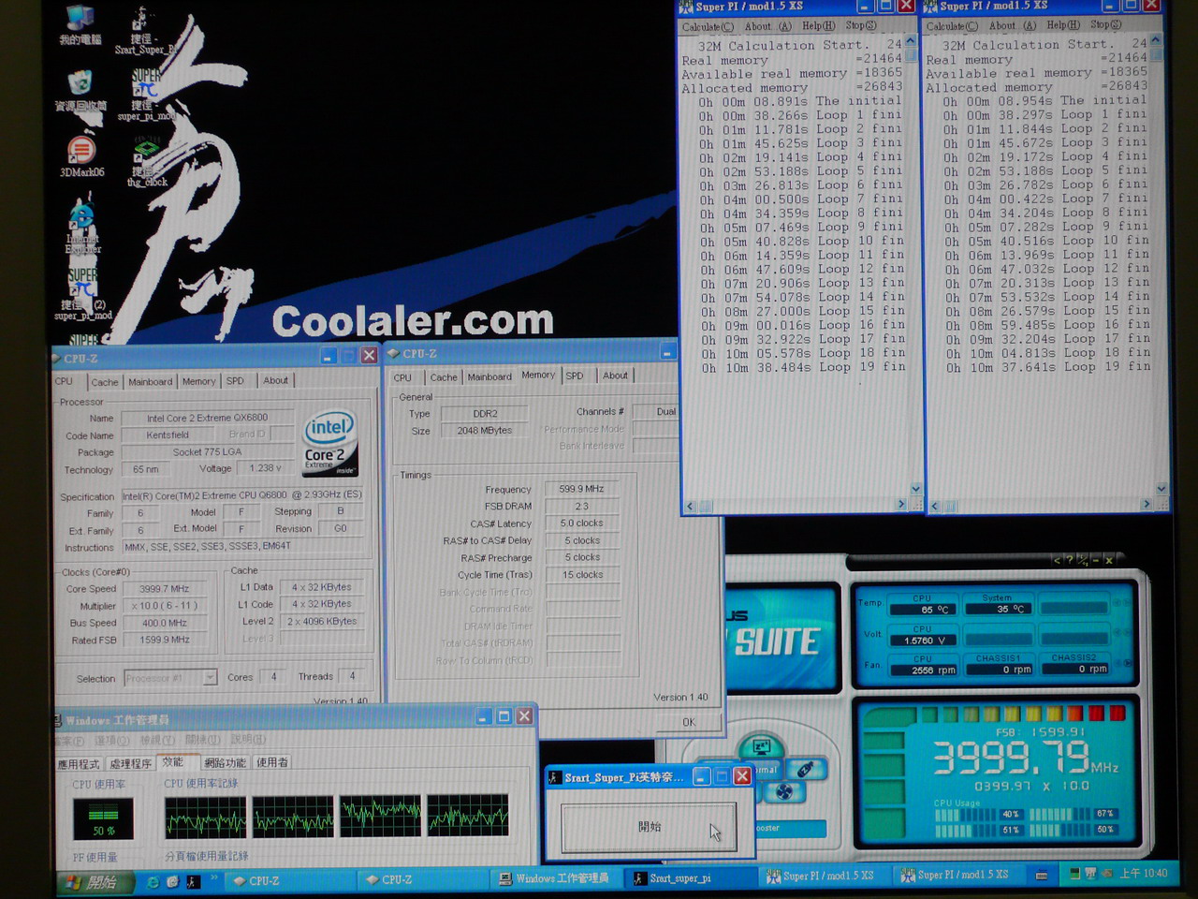Click the CPU temperature 65 °C readout

[x=923, y=610]
